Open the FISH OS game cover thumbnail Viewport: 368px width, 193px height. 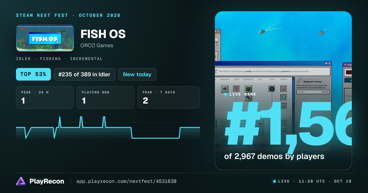[x=45, y=38]
